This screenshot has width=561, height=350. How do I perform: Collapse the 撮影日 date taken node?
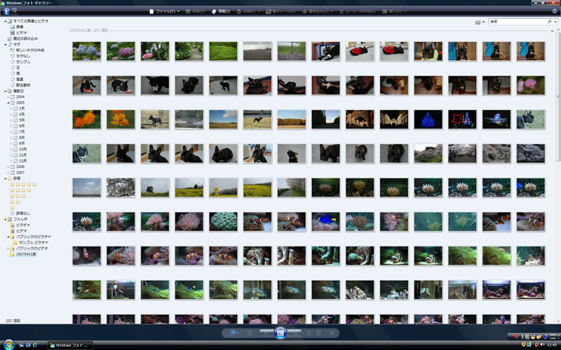(5, 91)
